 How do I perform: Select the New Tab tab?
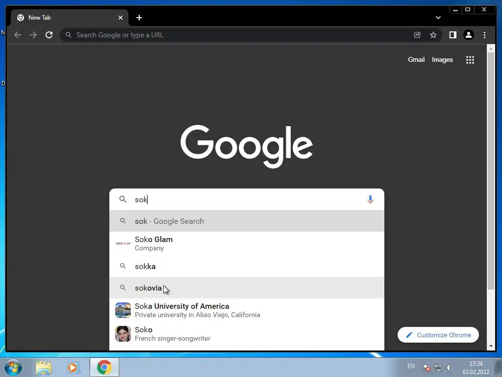[x=70, y=18]
